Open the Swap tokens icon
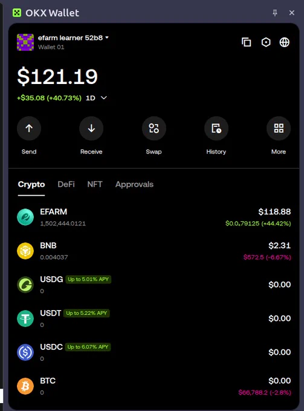The image size is (304, 411). (154, 128)
